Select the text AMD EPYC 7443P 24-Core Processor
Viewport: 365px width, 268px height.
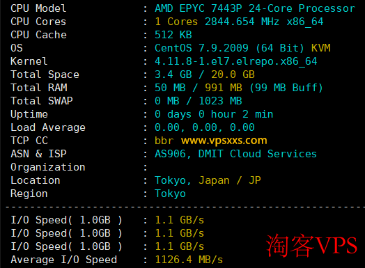tap(255, 8)
